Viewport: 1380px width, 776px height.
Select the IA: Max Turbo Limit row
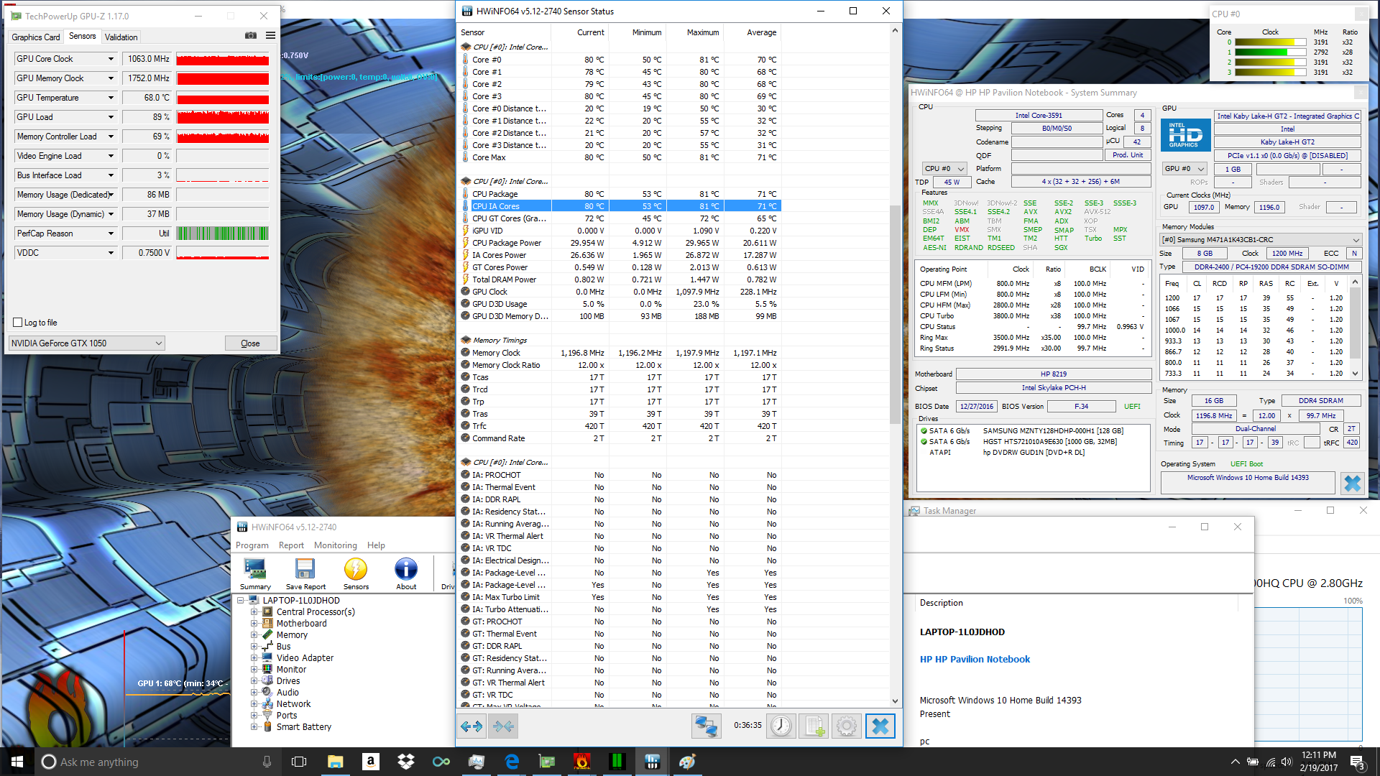click(619, 597)
